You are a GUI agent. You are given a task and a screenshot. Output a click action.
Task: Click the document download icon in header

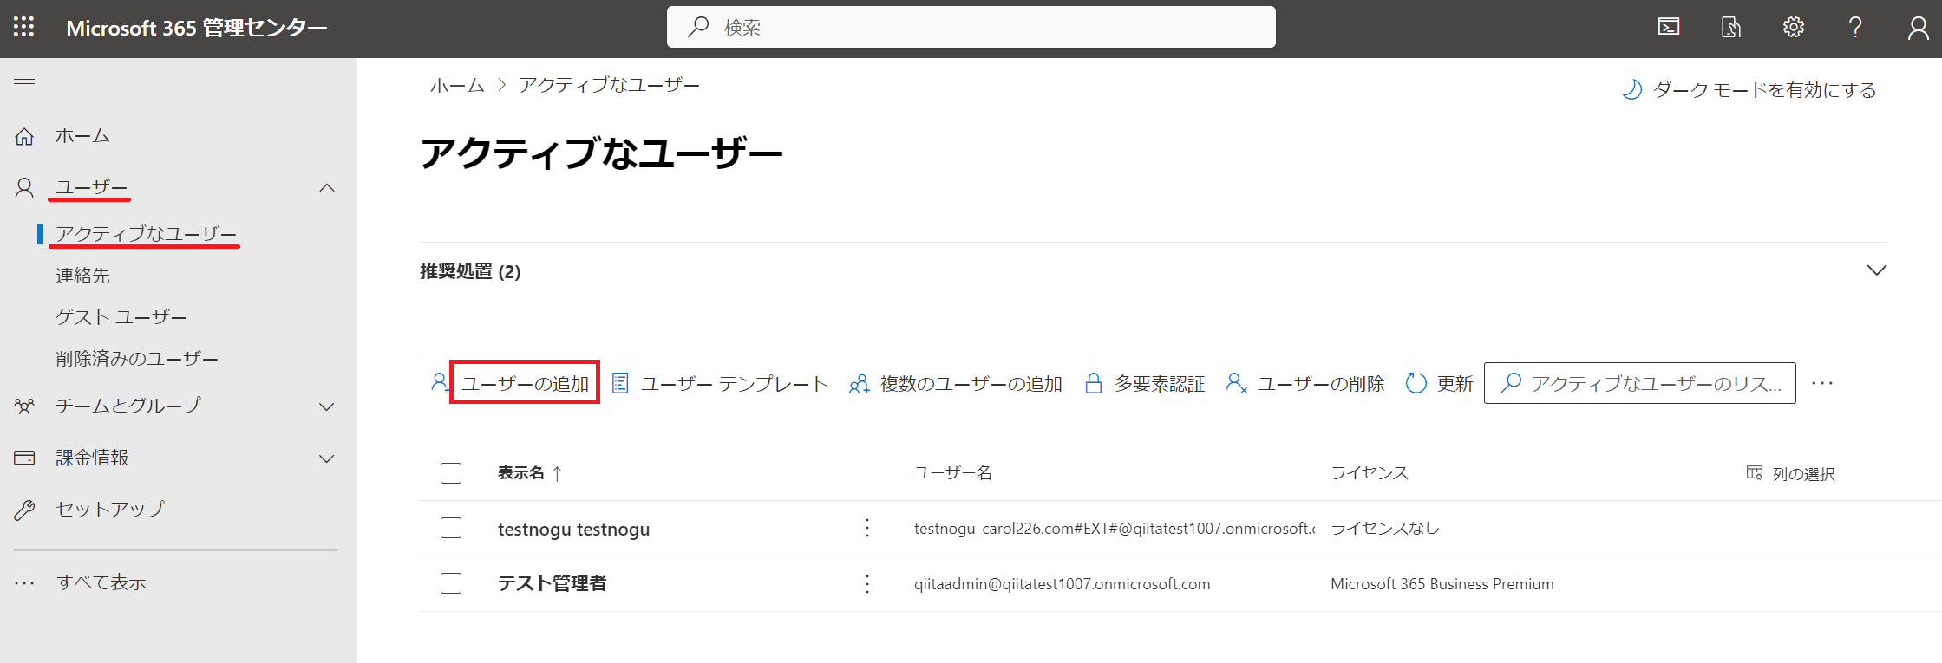tap(1730, 28)
